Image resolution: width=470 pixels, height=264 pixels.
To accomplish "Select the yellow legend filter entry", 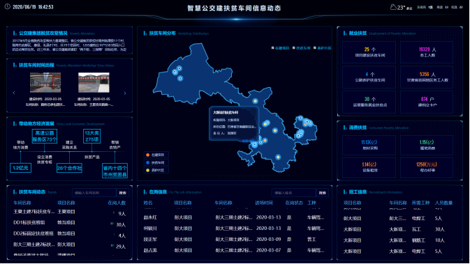I will pos(156,171).
